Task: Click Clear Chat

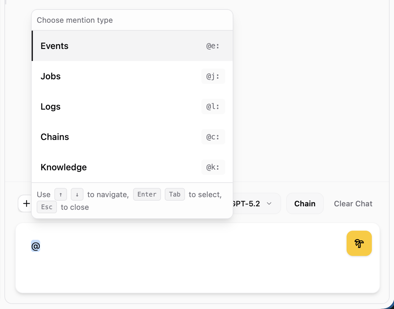Action: pos(353,203)
